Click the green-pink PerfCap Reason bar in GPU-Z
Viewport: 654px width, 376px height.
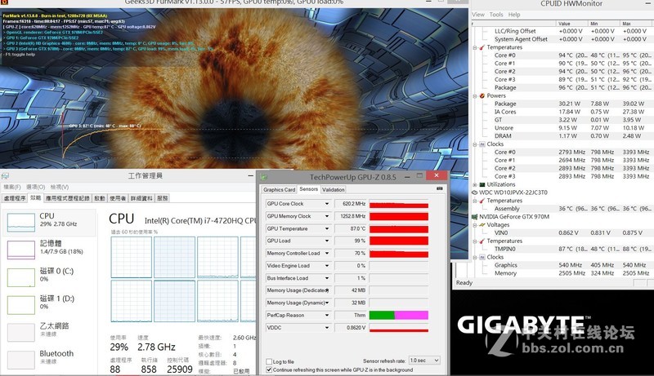[399, 316]
